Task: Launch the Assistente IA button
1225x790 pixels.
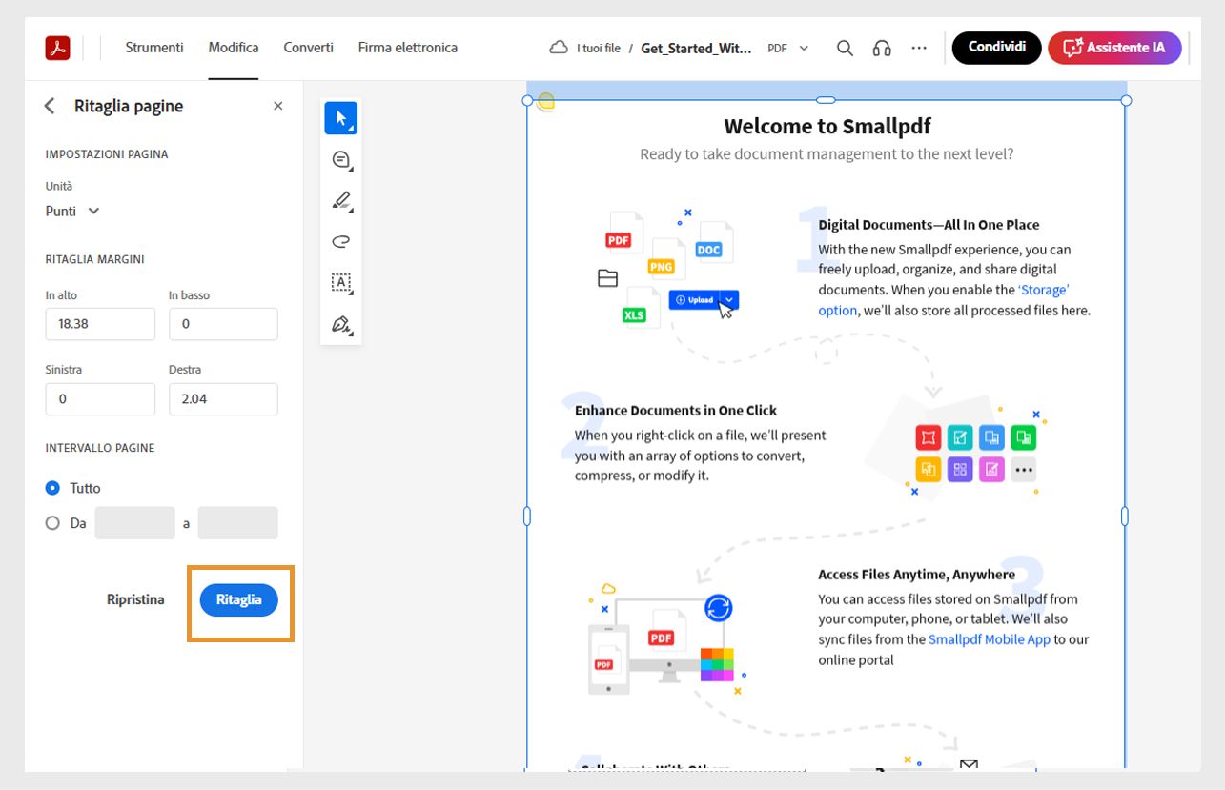Action: [1114, 48]
